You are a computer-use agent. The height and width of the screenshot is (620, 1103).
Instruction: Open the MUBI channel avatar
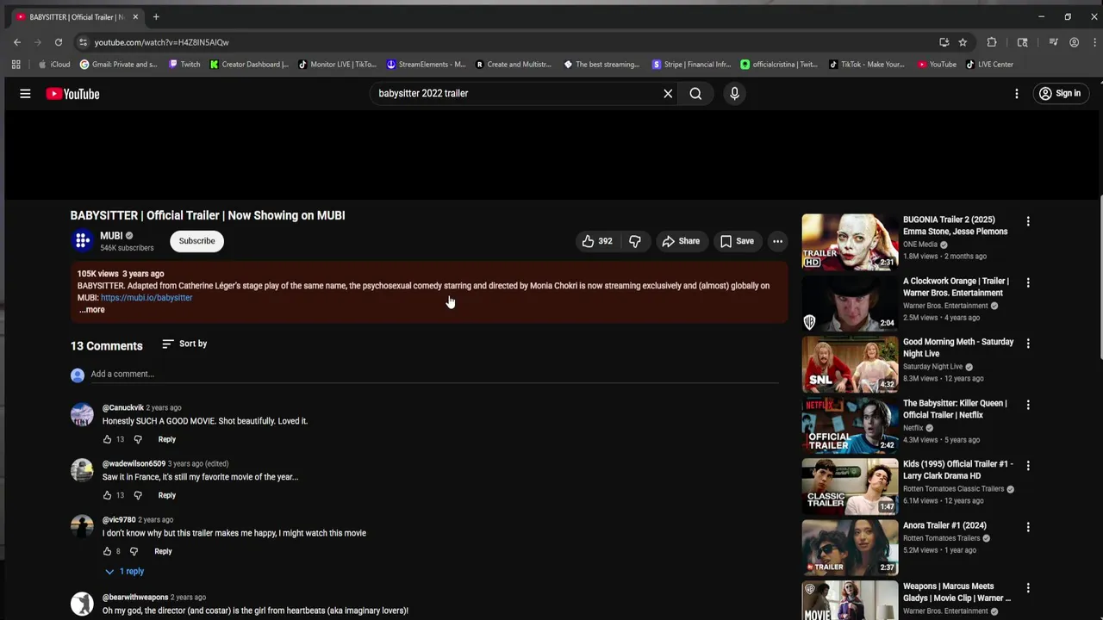tap(82, 241)
